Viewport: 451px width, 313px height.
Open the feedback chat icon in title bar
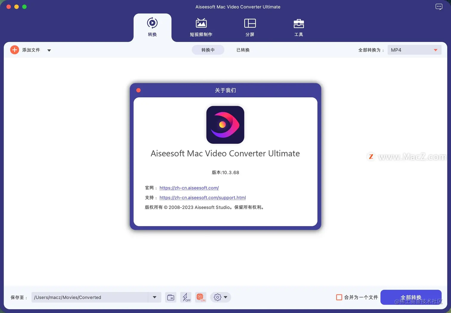[x=439, y=7]
